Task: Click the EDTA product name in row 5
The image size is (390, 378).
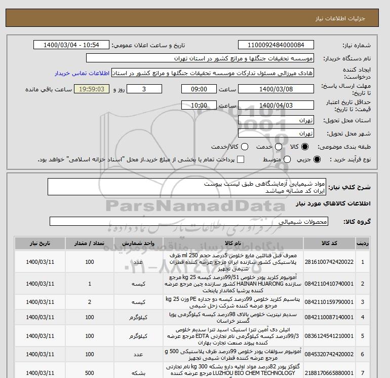Action: point(233,336)
